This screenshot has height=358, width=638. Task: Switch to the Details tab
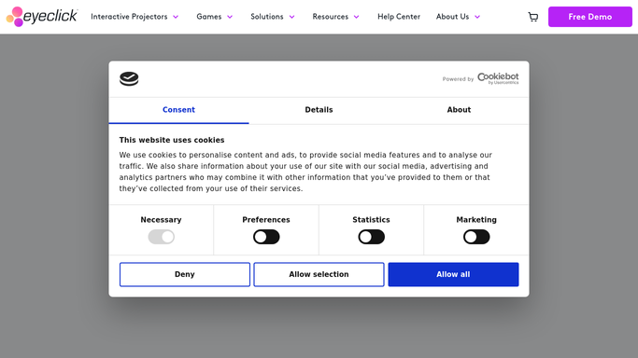(x=319, y=110)
